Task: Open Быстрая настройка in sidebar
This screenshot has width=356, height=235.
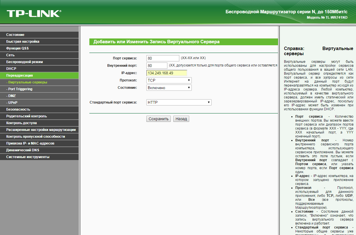Action: tap(39, 42)
